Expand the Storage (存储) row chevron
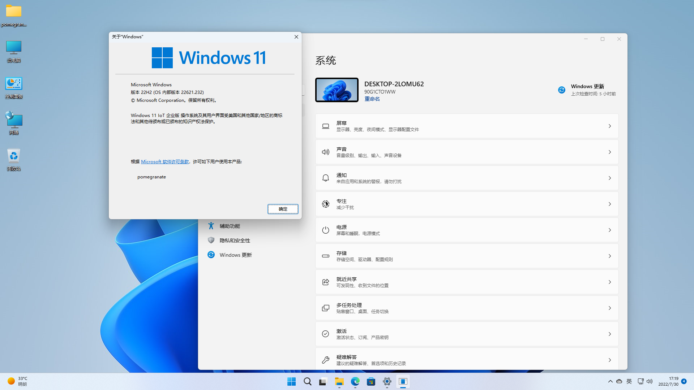 (x=610, y=256)
